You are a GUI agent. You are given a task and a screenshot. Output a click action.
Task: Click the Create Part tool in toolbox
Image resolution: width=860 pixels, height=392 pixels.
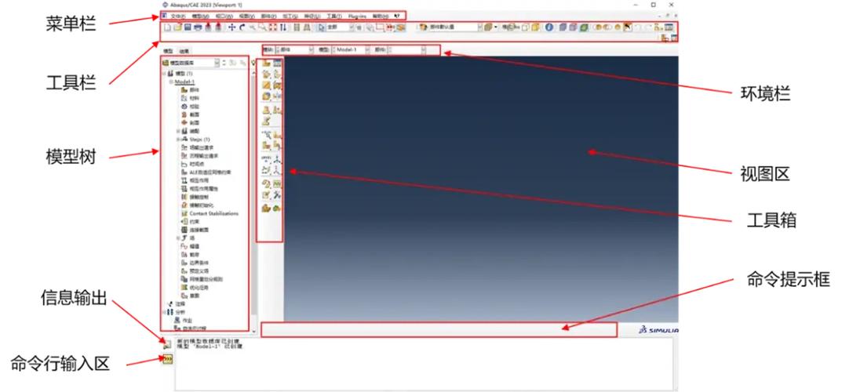click(267, 64)
